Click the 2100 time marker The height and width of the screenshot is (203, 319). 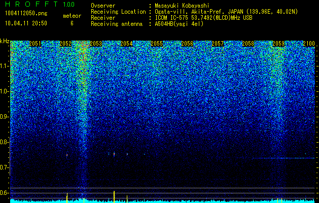[309, 44]
